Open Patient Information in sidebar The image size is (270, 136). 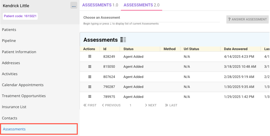point(19,52)
